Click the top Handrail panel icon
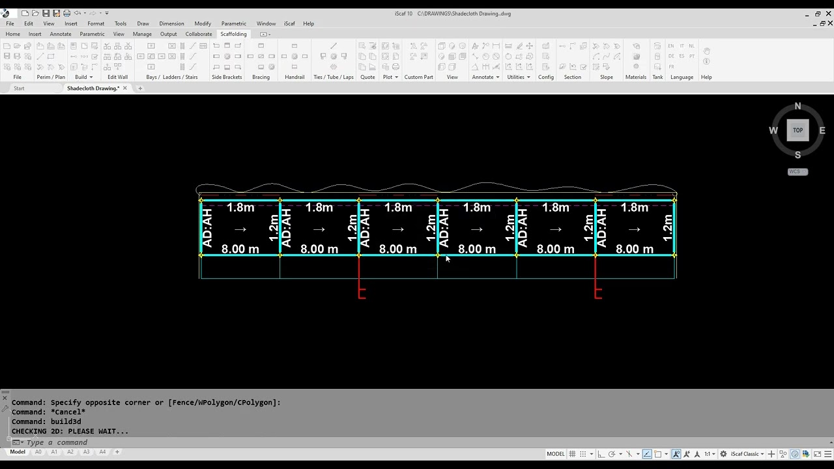834x469 pixels. 295,46
